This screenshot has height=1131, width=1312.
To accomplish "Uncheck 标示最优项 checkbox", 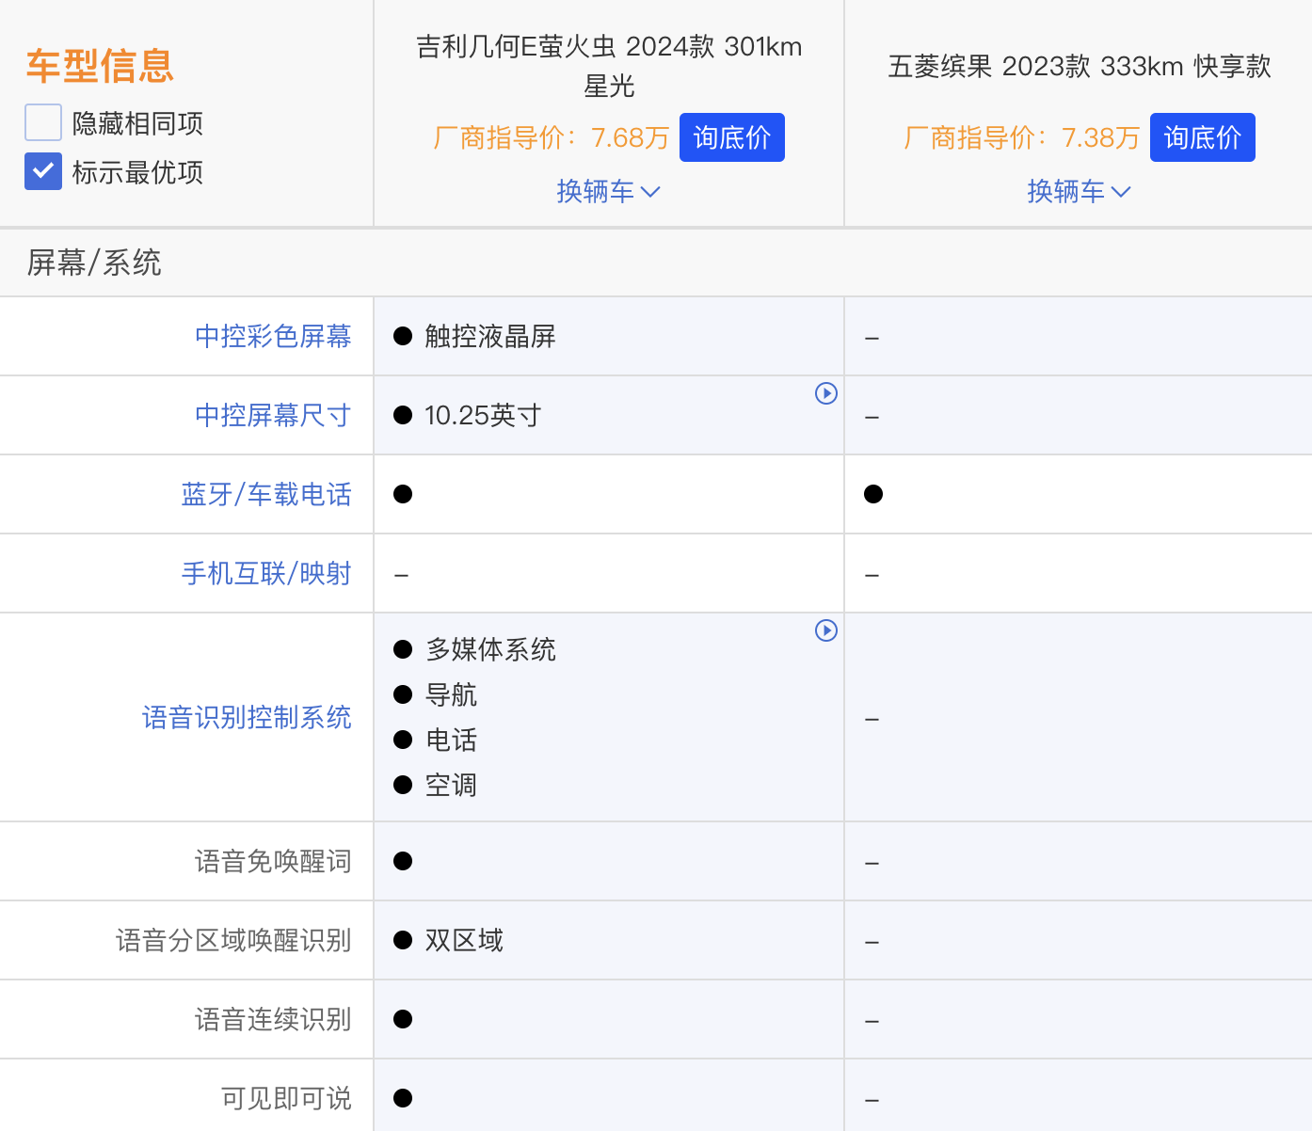I will pos(43,171).
